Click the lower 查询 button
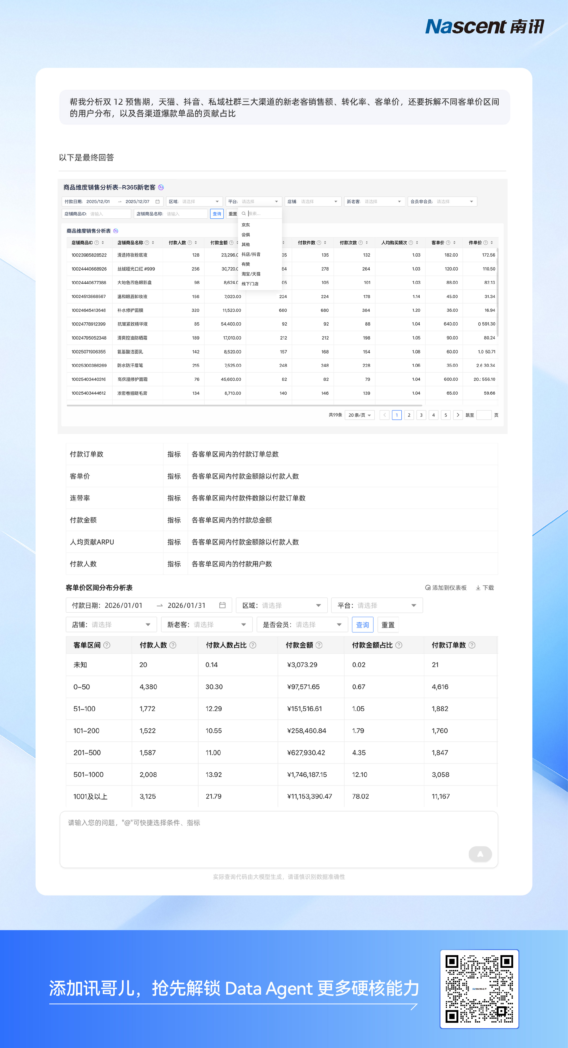This screenshot has width=568, height=1048. click(x=362, y=625)
